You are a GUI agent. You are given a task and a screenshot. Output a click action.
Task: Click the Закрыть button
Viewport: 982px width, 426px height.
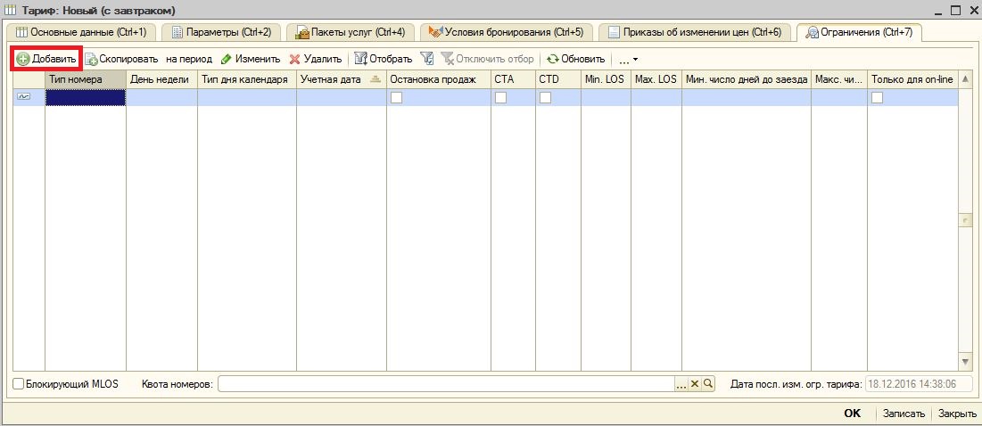pos(958,414)
